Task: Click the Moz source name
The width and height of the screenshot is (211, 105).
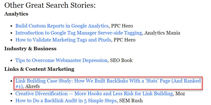Action: click(x=180, y=93)
